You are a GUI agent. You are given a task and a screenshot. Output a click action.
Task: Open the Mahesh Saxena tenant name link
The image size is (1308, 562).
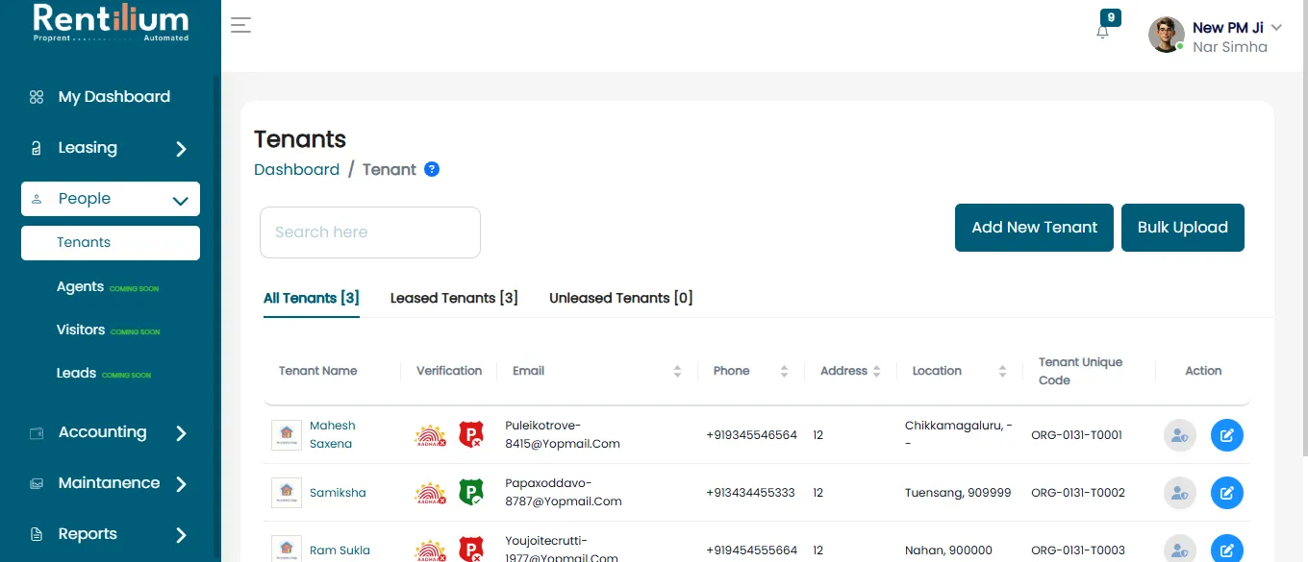pyautogui.click(x=333, y=434)
